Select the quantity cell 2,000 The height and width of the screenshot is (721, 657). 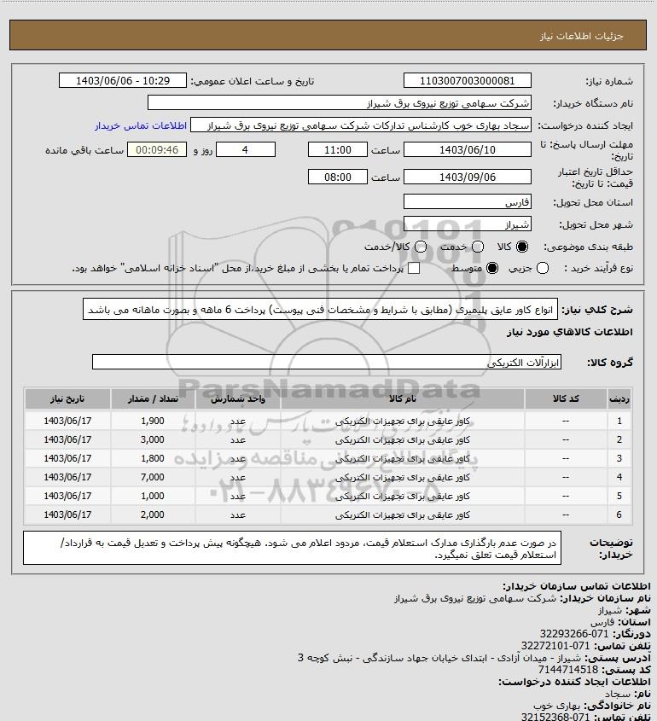tap(153, 515)
